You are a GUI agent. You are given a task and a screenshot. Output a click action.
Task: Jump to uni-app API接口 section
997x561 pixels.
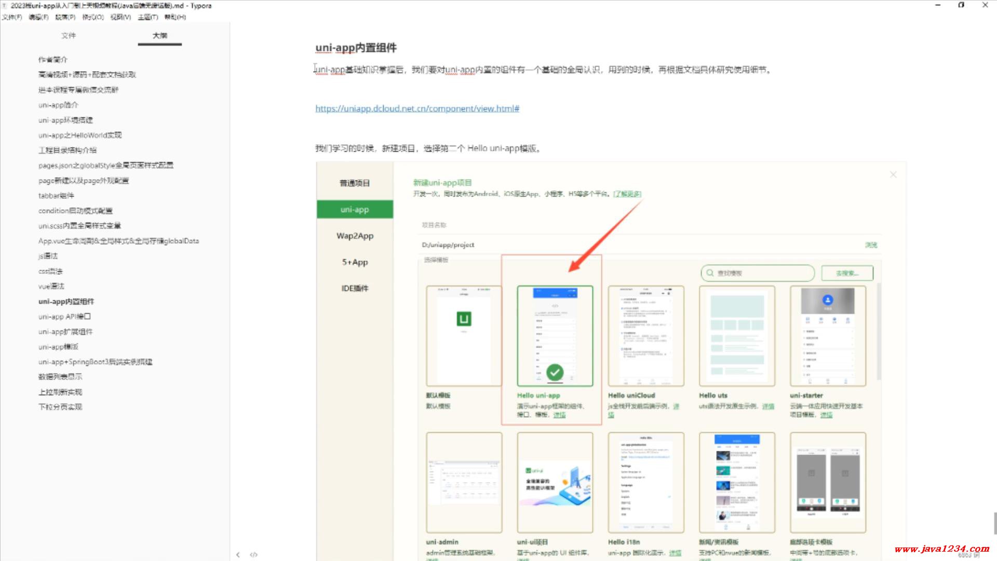point(64,316)
